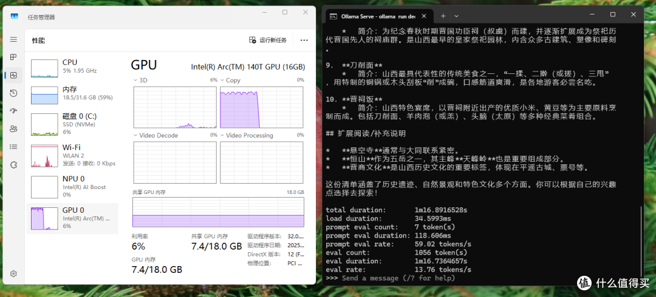Click Task Manager app icon in title bar
The height and width of the screenshot is (297, 656).
pos(15,17)
